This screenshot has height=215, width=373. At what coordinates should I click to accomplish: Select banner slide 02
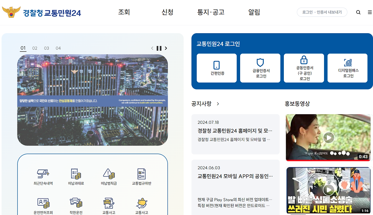pos(35,48)
